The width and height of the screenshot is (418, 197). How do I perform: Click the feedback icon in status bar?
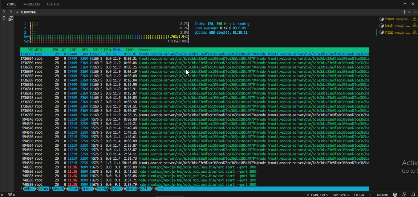tap(405, 194)
